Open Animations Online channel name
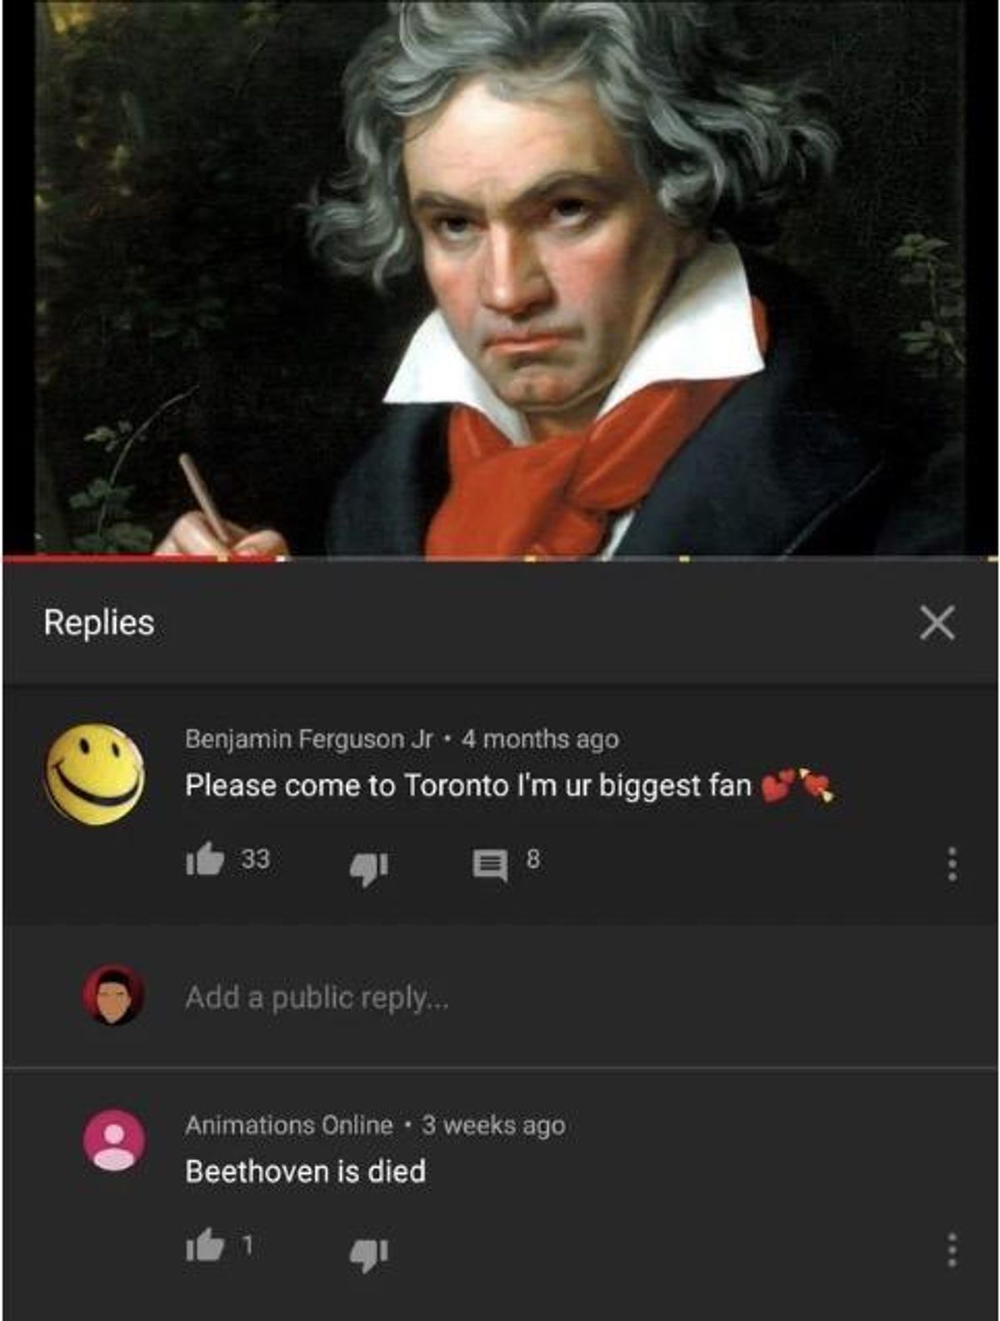 coord(289,1125)
